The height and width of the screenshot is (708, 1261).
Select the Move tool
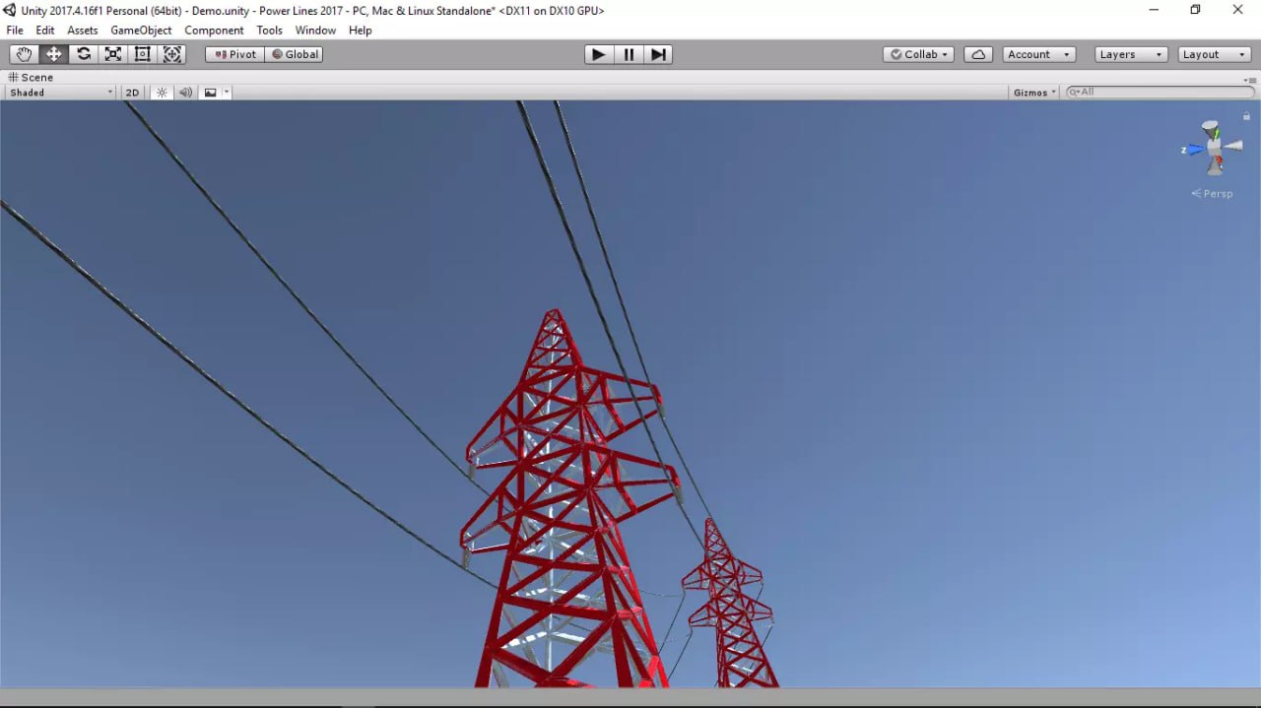pyautogui.click(x=53, y=54)
